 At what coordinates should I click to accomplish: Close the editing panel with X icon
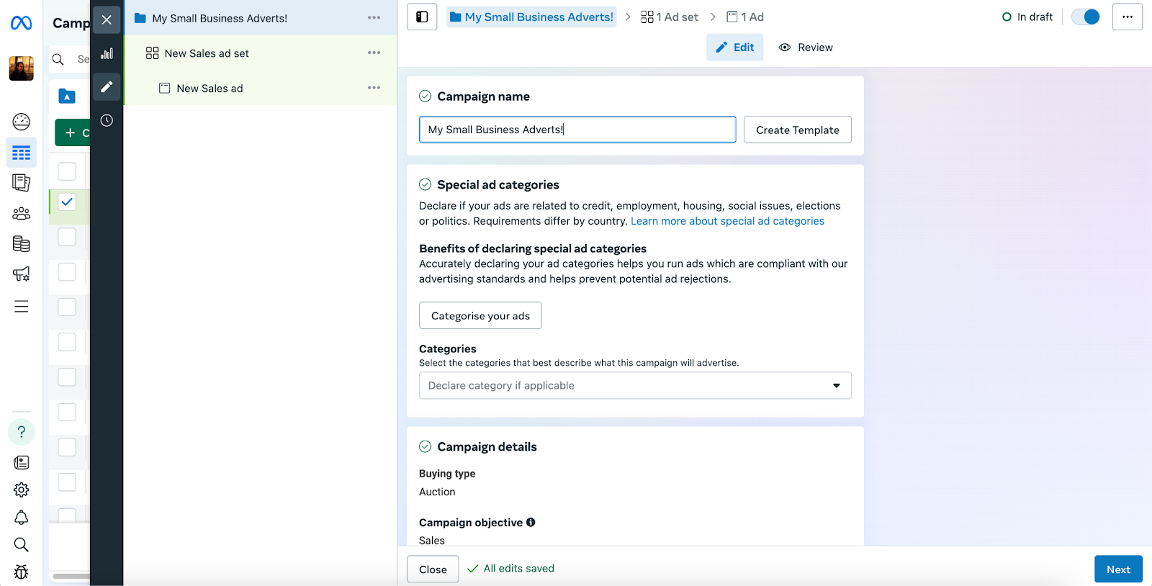(107, 20)
